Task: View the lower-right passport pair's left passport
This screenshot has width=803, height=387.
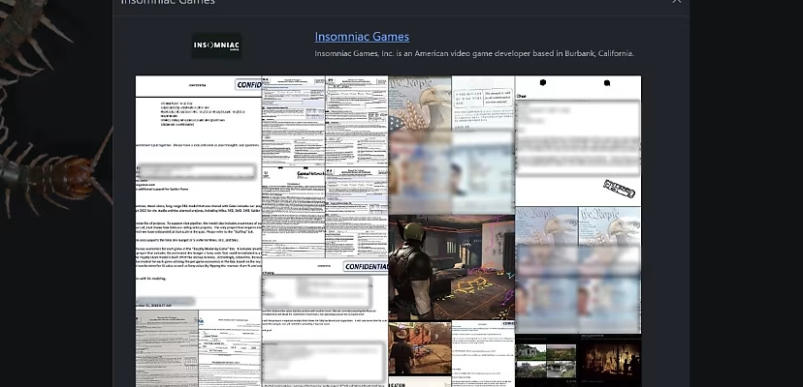Action: [x=546, y=270]
